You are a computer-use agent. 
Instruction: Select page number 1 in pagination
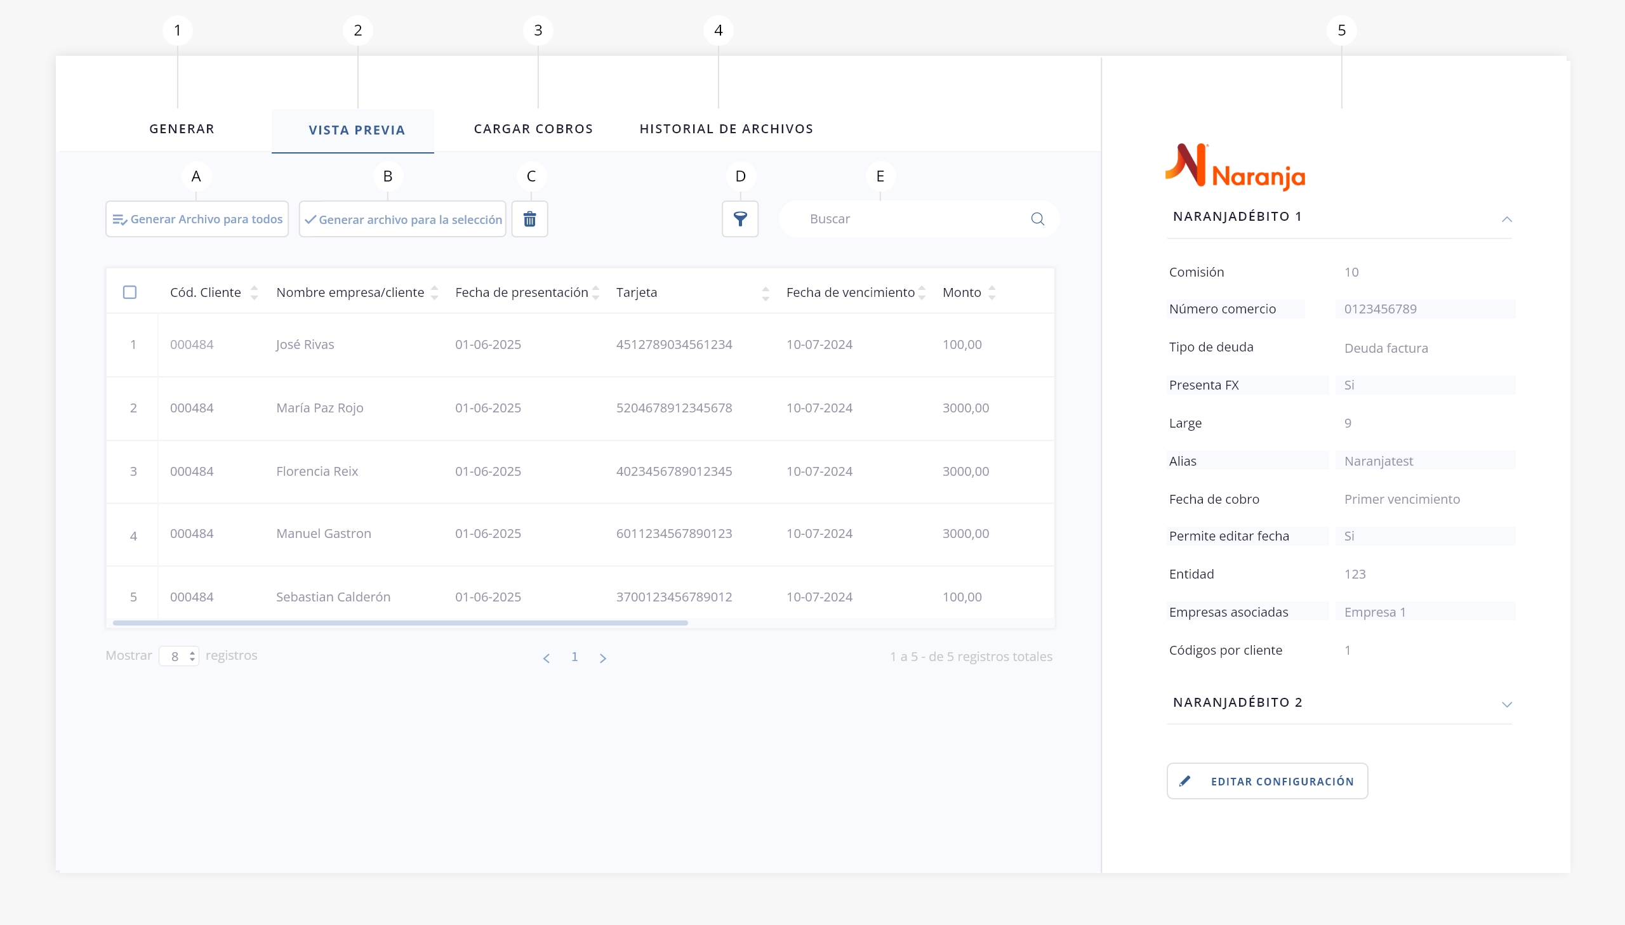574,657
